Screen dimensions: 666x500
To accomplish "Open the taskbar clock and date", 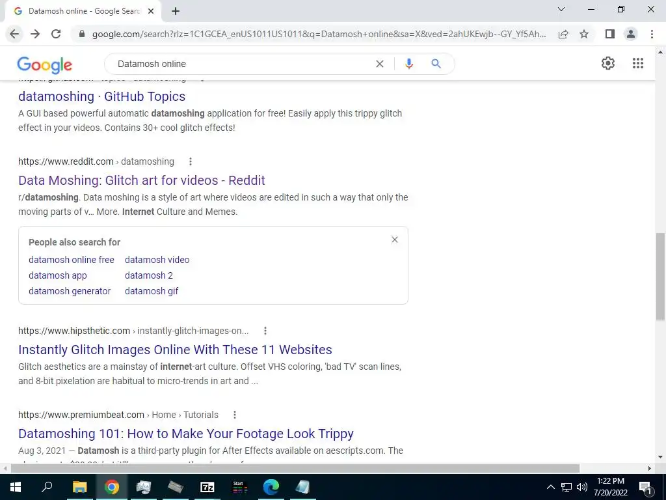I will click(x=610, y=487).
